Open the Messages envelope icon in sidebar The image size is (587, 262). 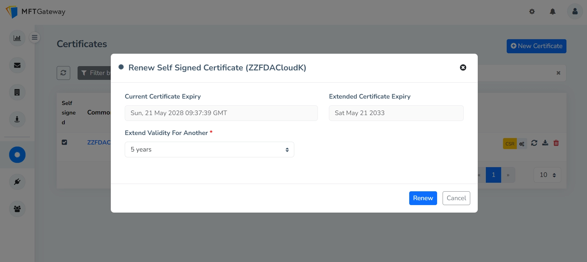17,65
